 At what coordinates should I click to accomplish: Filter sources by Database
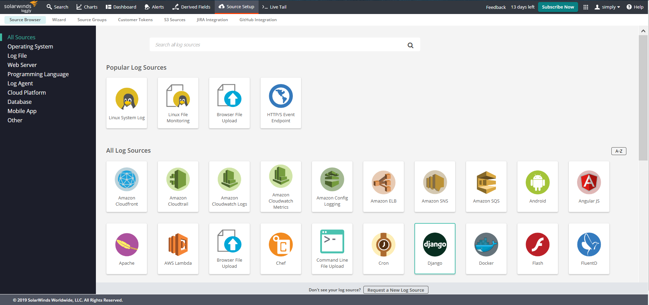tap(20, 102)
